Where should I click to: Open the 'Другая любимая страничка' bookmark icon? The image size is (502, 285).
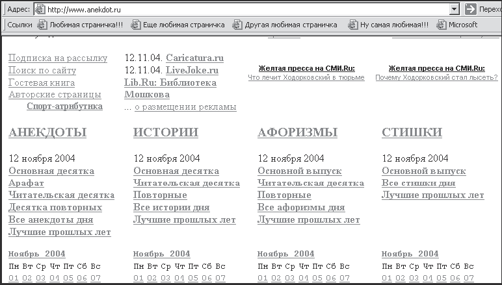tap(237, 25)
